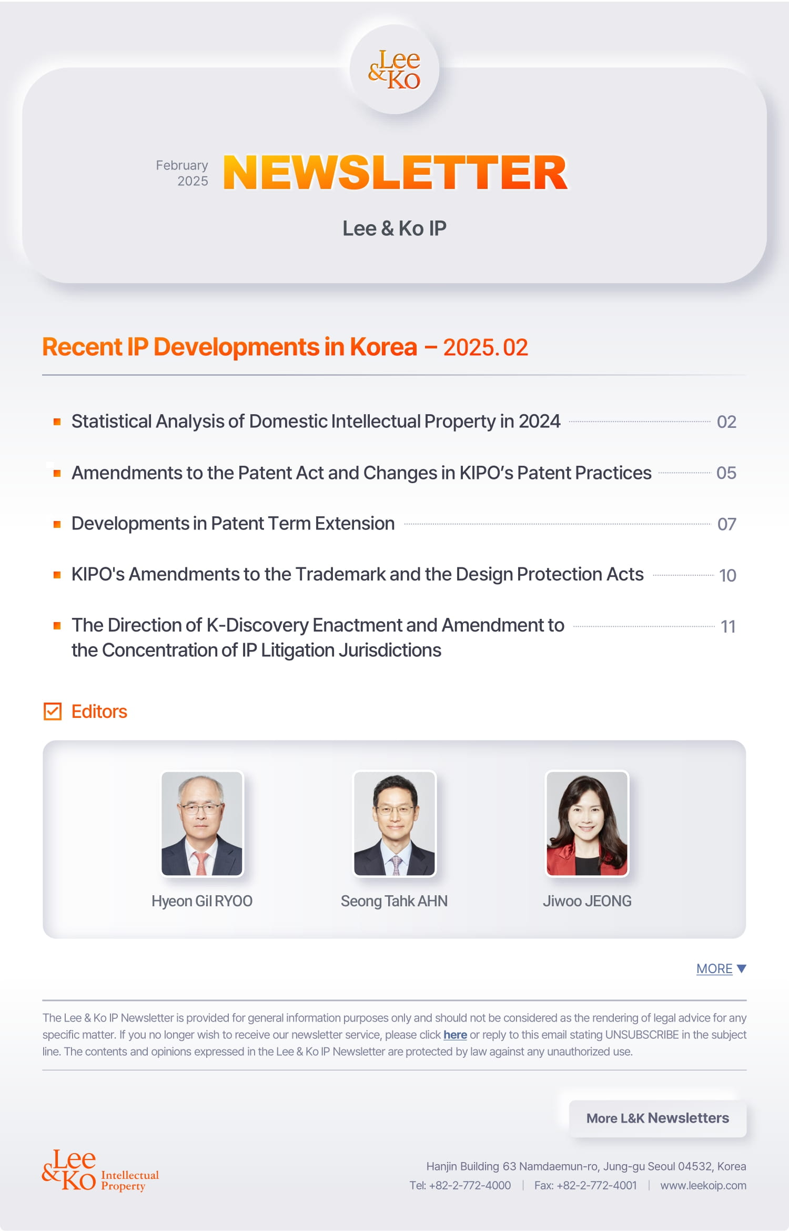Click page number 10

tap(727, 575)
